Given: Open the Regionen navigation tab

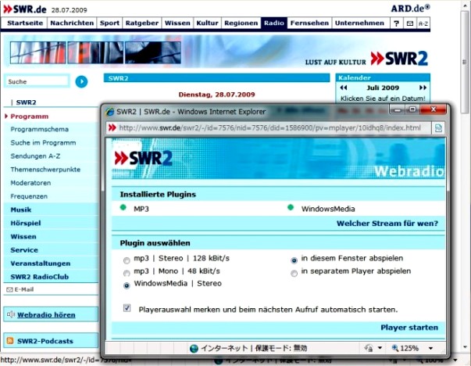Looking at the screenshot, I should tap(241, 23).
